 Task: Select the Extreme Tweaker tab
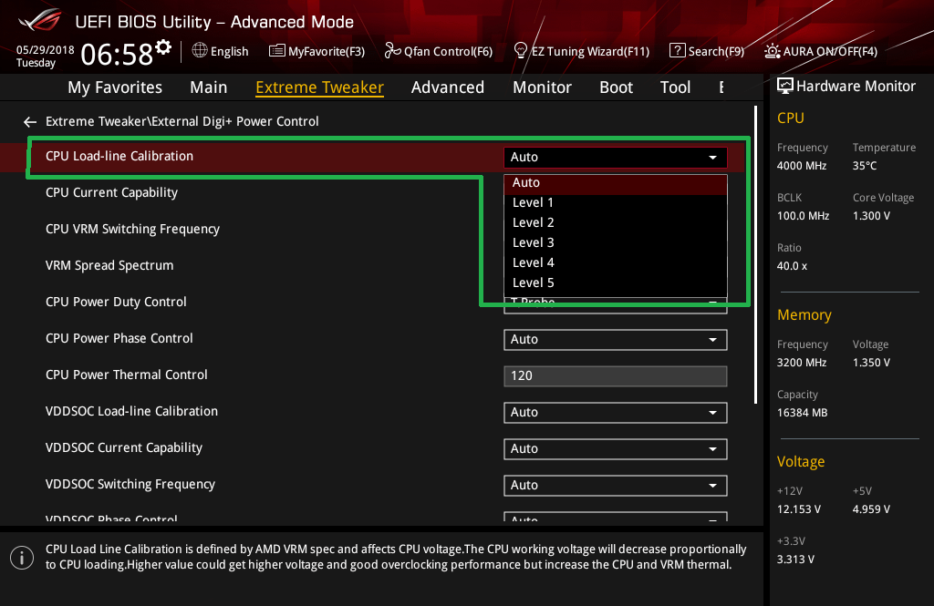point(320,87)
